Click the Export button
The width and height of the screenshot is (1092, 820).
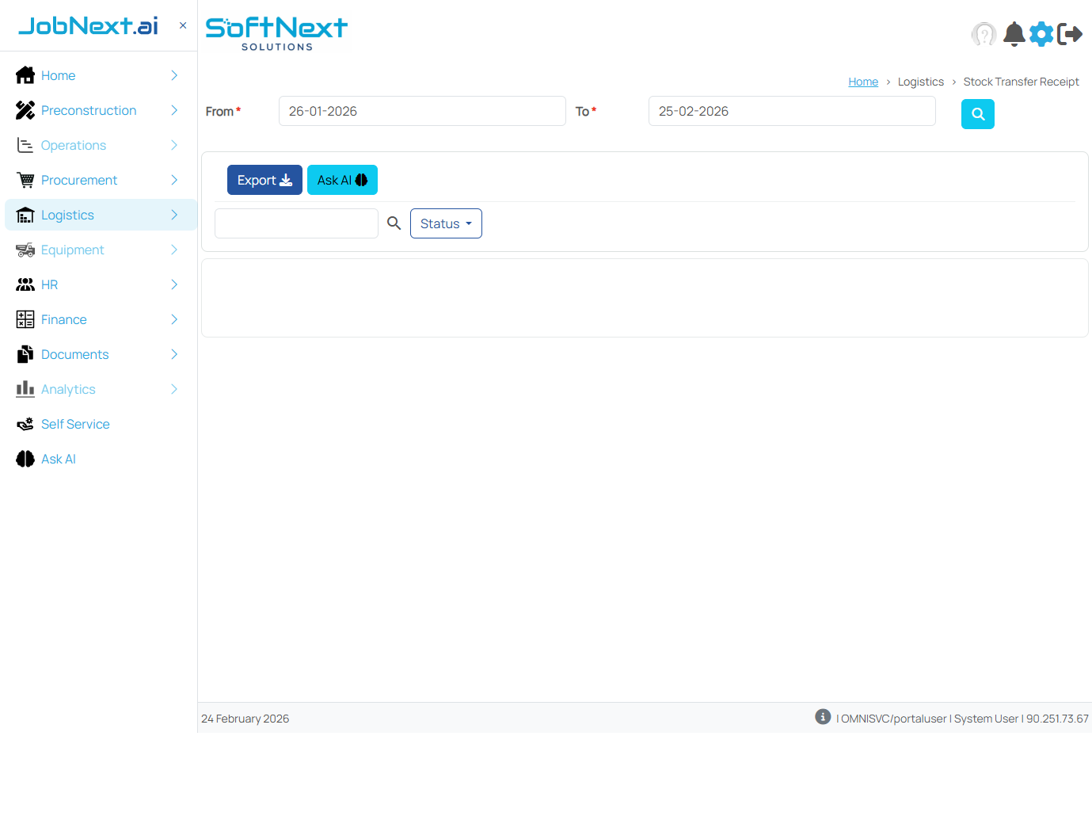point(264,180)
